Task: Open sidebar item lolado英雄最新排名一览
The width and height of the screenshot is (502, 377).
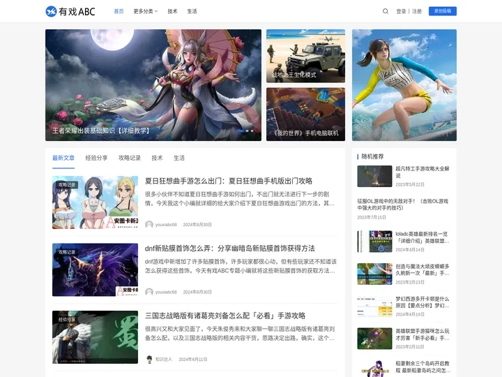Action: click(x=423, y=237)
